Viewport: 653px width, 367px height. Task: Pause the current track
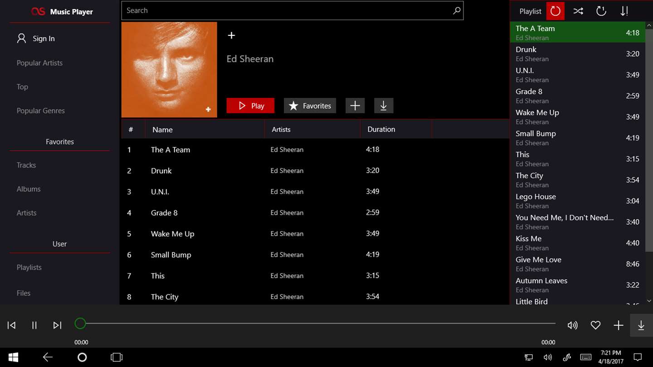coord(34,325)
